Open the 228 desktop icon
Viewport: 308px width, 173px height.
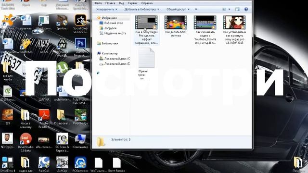pyautogui.click(x=8, y=117)
